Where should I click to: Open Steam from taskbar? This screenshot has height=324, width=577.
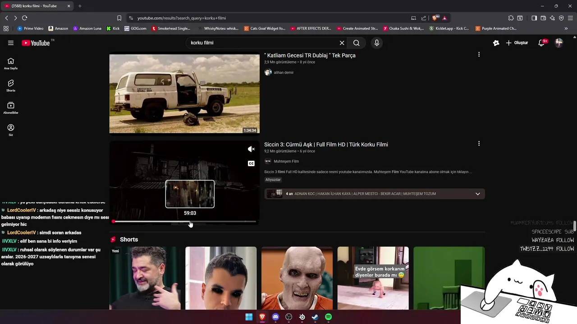coord(315,317)
